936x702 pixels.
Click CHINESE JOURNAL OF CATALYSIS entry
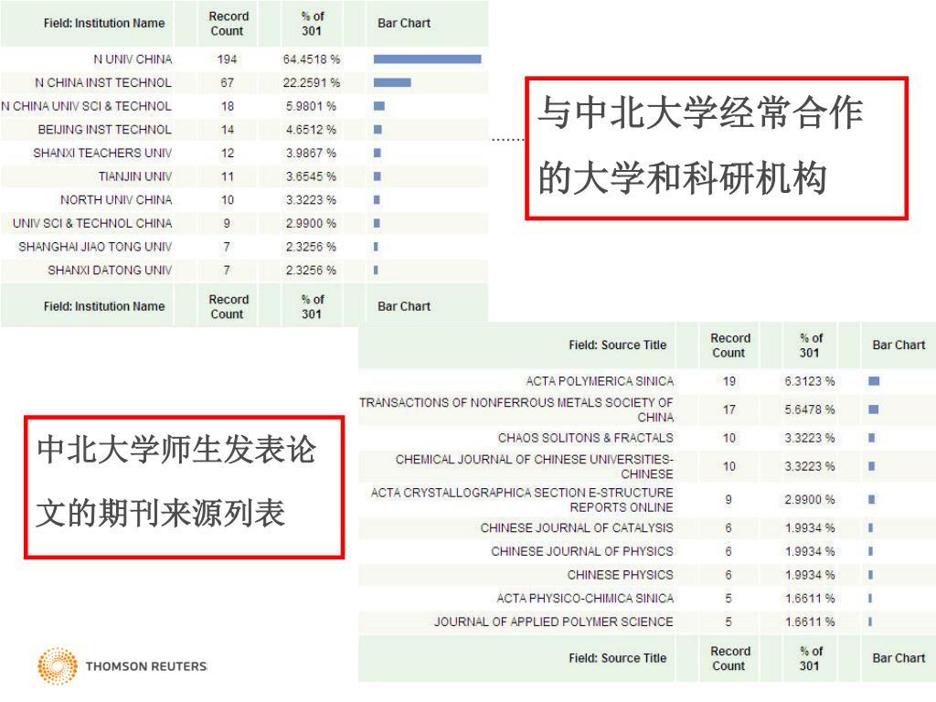click(577, 527)
